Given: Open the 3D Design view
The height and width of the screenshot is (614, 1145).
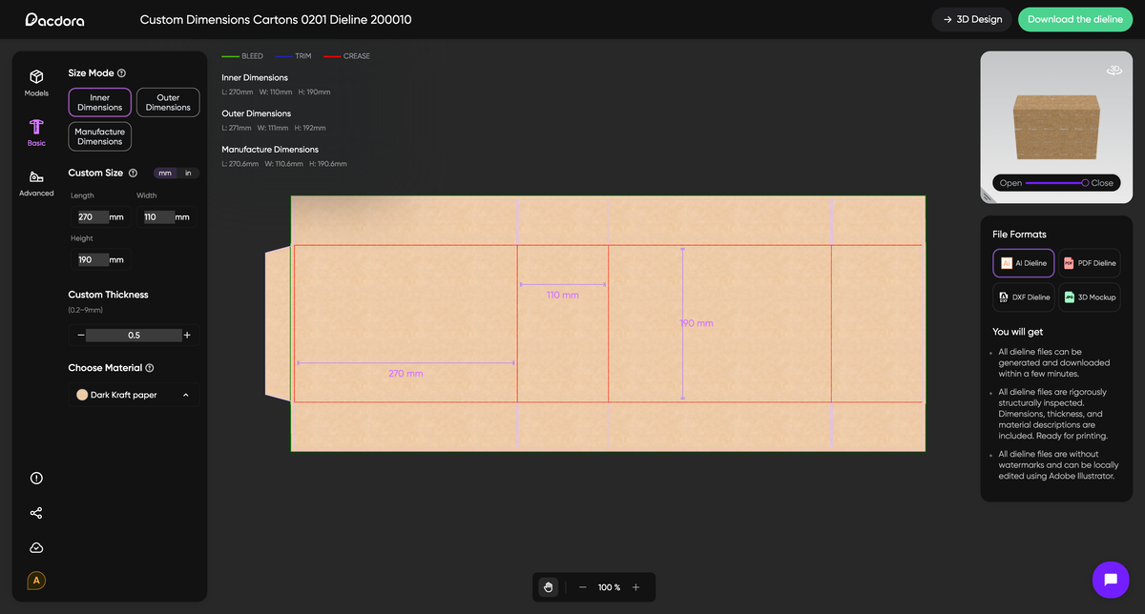Looking at the screenshot, I should (971, 18).
